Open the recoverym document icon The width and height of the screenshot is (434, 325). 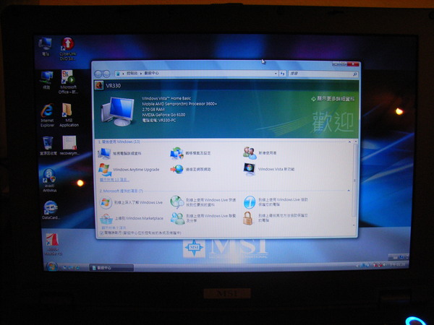tap(69, 145)
